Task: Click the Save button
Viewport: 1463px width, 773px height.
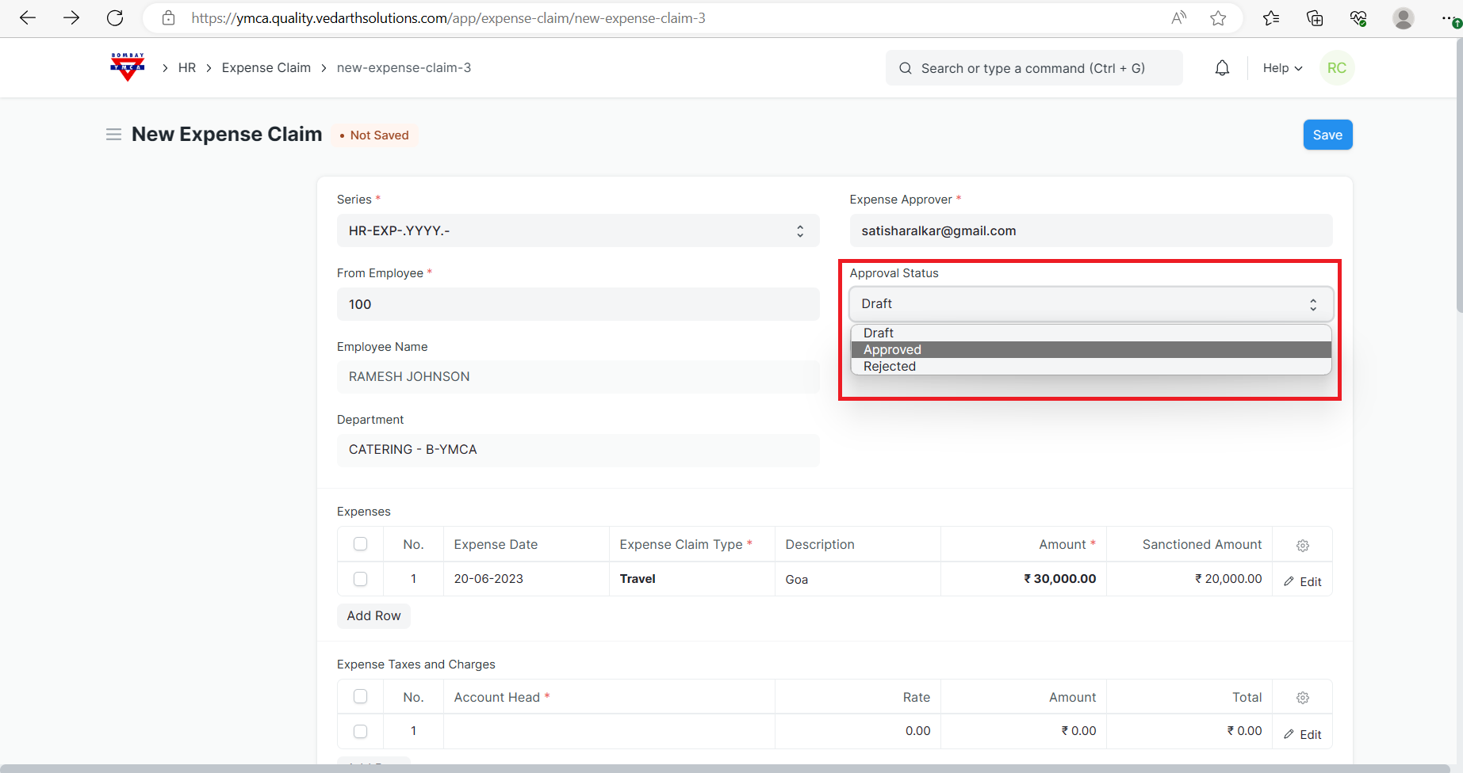Action: (x=1327, y=135)
